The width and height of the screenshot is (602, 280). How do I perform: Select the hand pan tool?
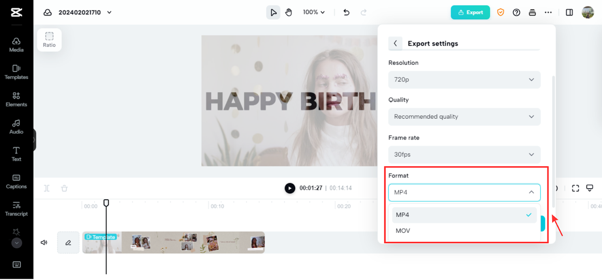pos(288,13)
